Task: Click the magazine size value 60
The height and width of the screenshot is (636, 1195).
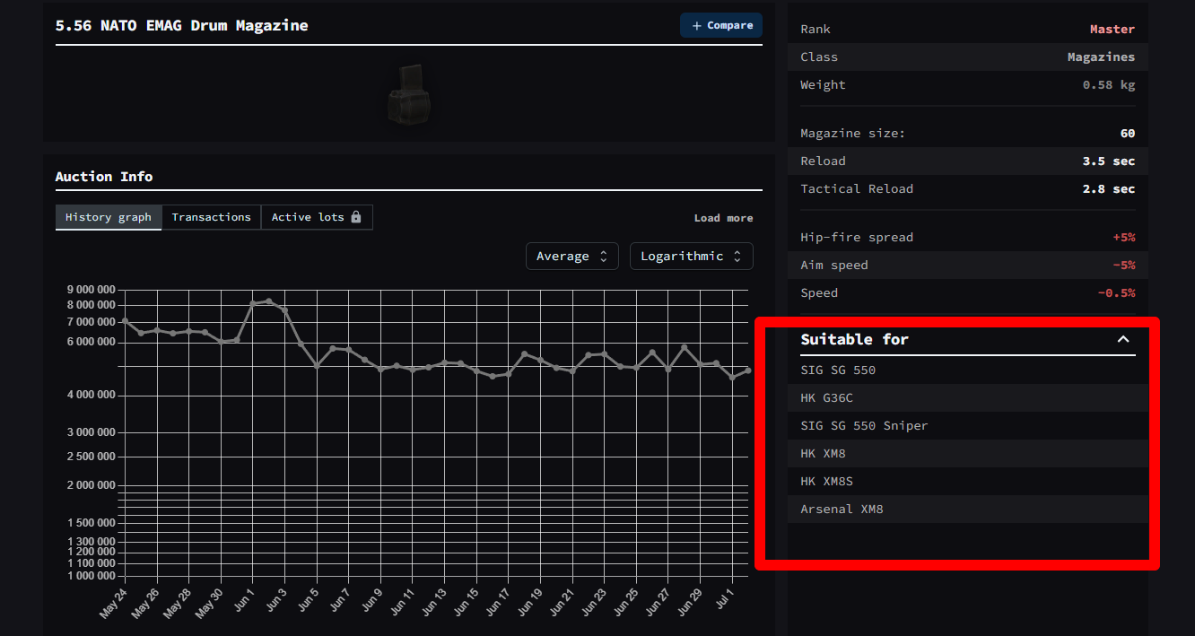Action: click(x=1128, y=134)
